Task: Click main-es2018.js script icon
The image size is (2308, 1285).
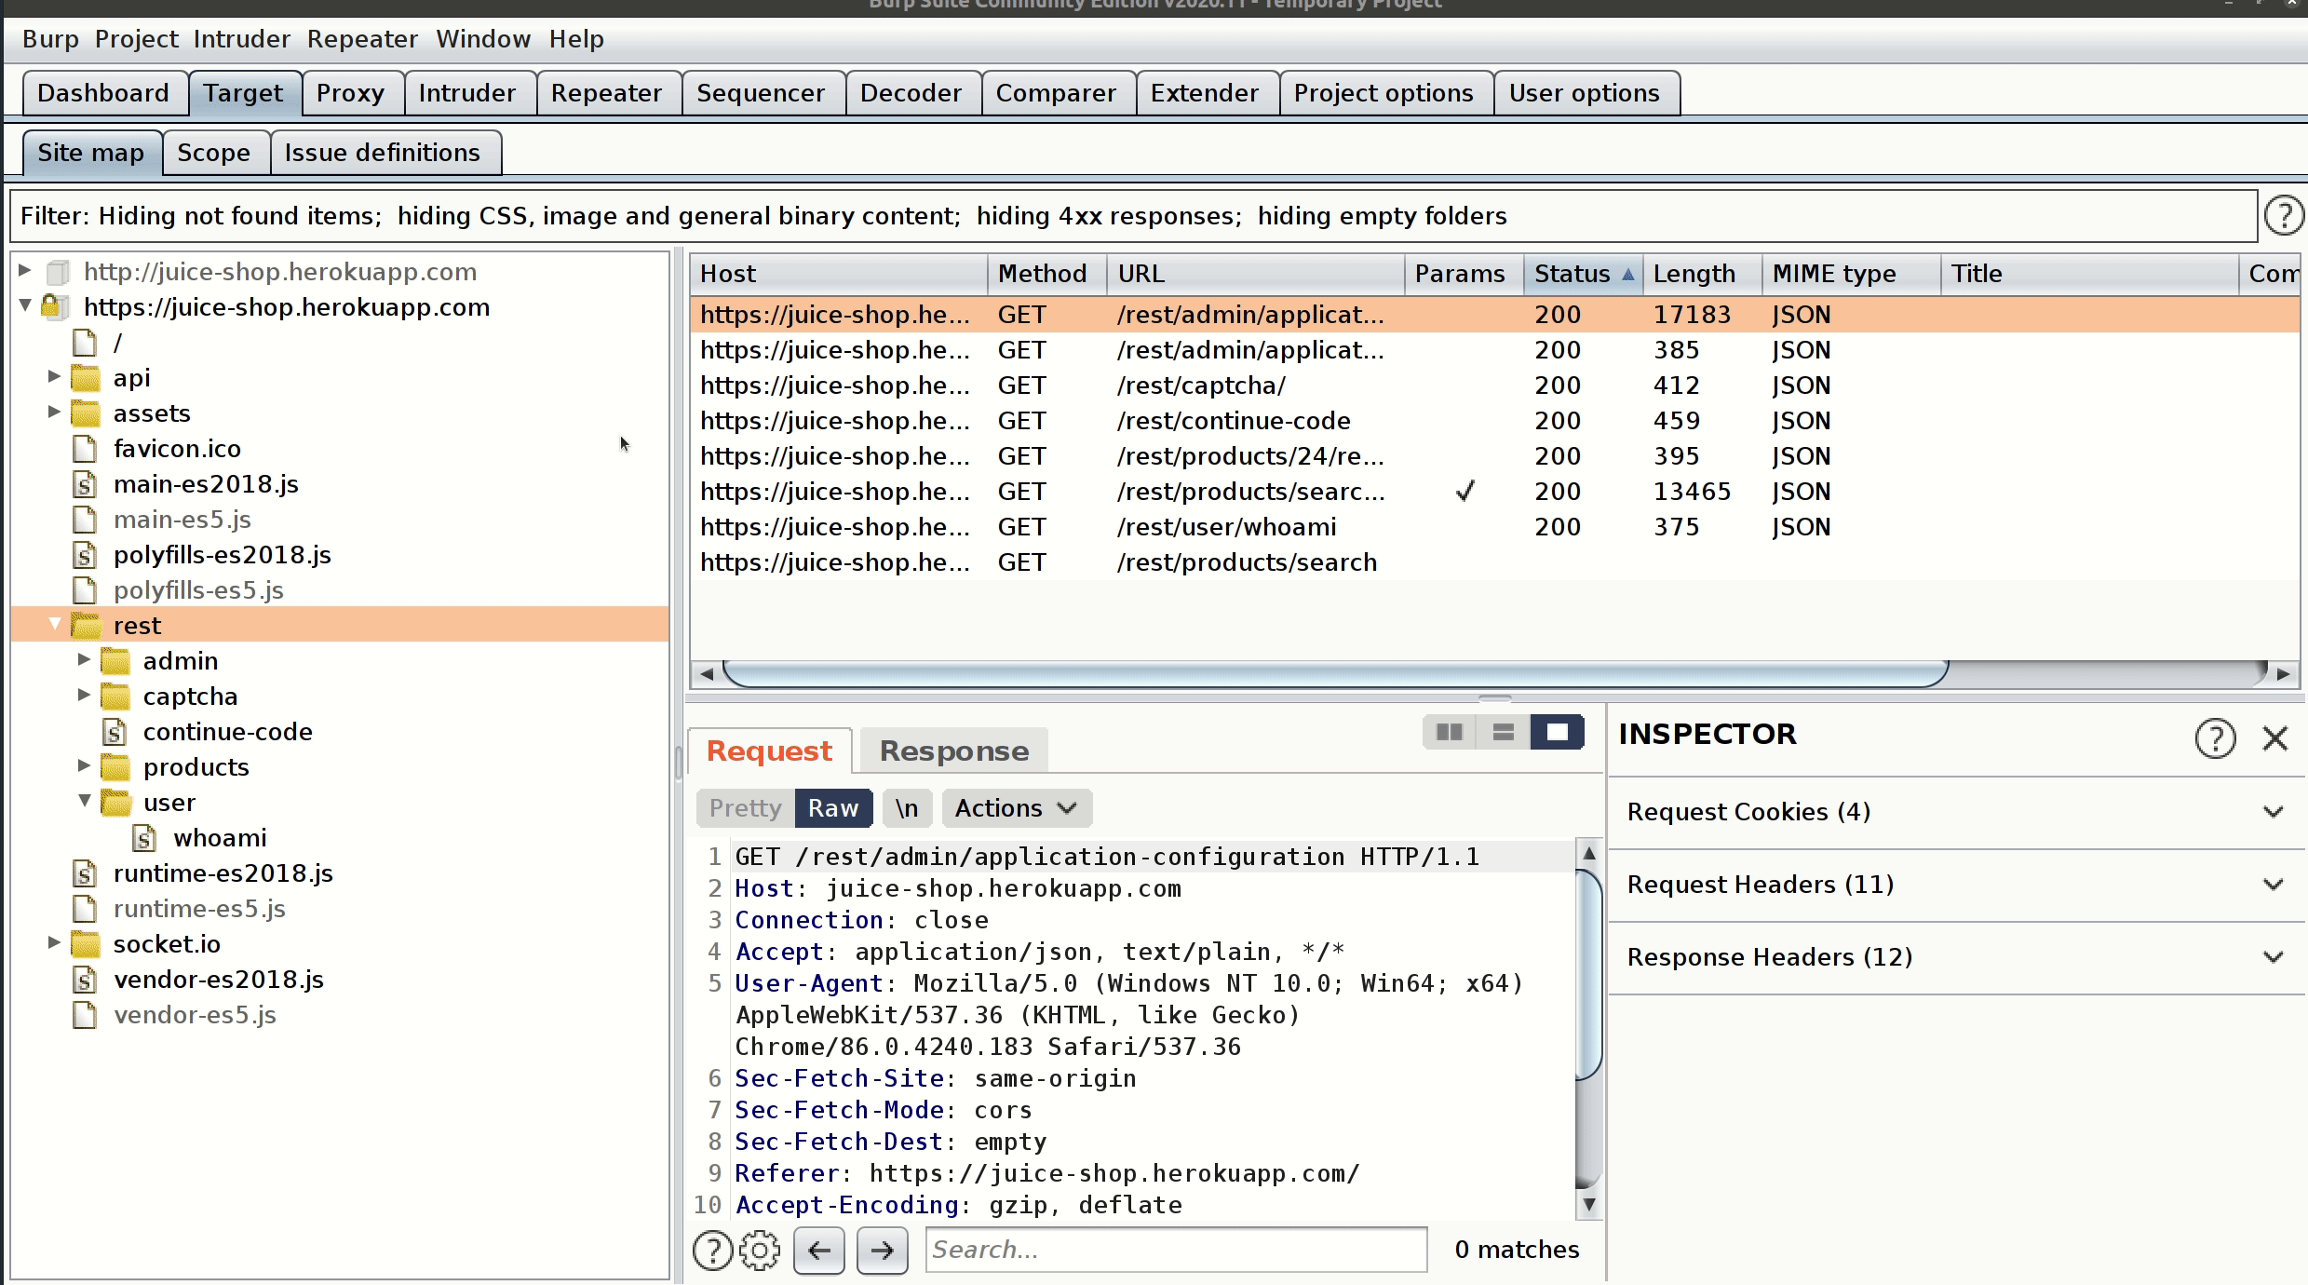Action: click(x=85, y=484)
